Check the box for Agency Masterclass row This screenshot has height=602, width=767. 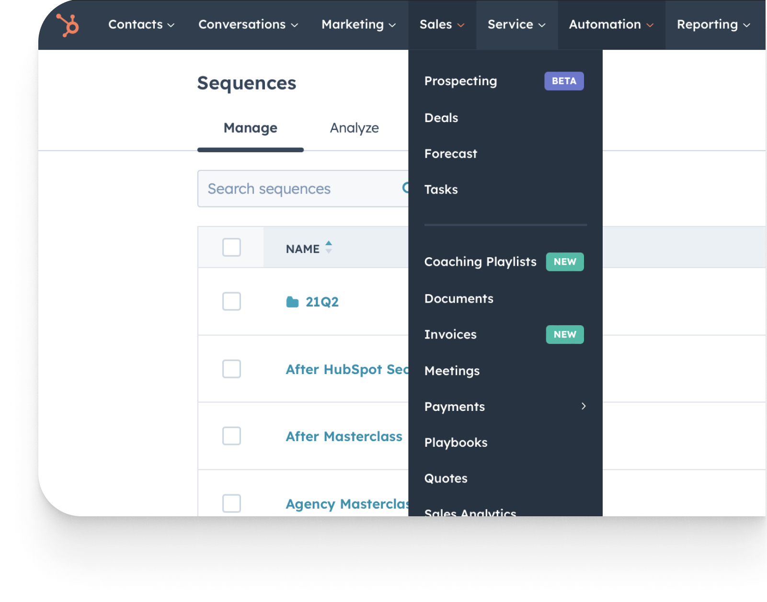click(231, 503)
